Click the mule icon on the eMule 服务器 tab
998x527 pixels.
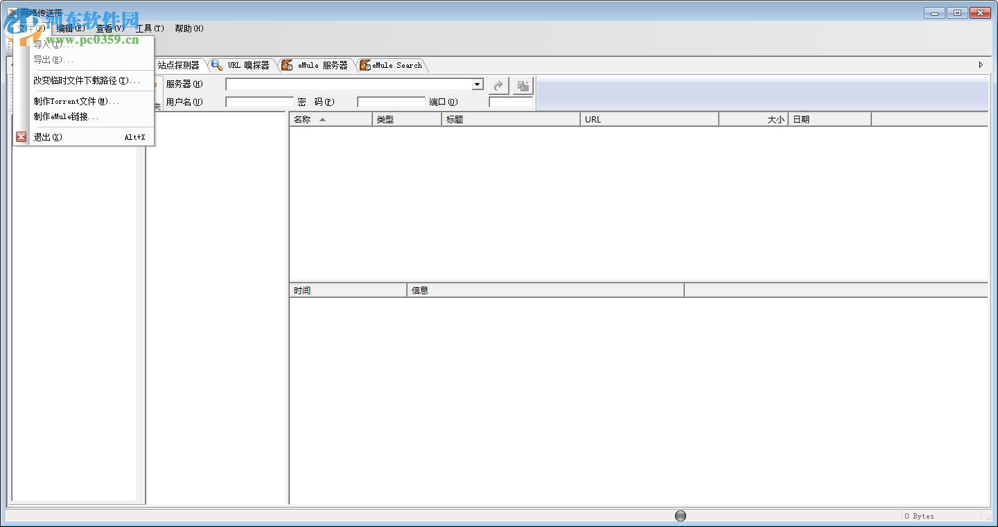[x=287, y=65]
